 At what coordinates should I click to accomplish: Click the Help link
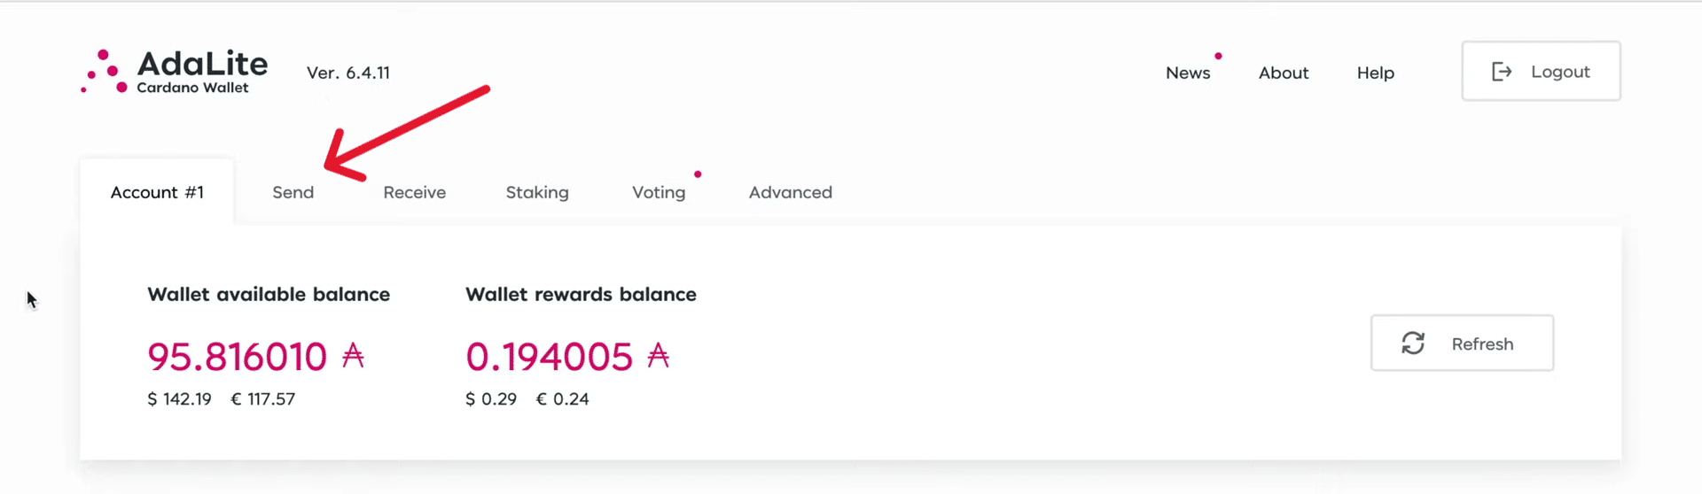[x=1375, y=73]
